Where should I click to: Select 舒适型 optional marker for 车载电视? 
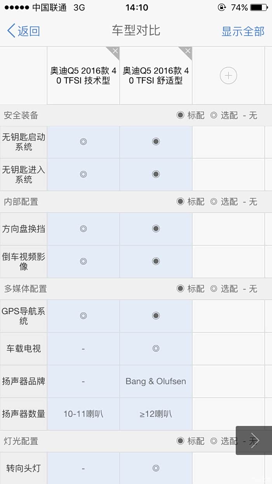[x=156, y=348]
